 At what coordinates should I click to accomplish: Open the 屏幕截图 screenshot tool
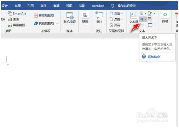point(17,25)
